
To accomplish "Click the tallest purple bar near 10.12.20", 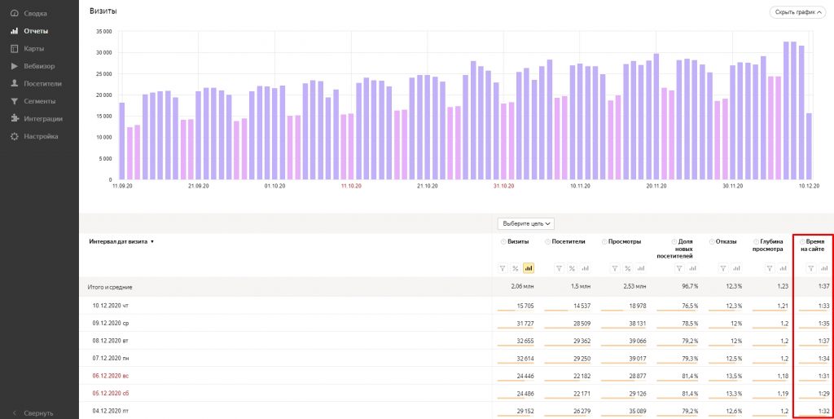I will [x=787, y=110].
